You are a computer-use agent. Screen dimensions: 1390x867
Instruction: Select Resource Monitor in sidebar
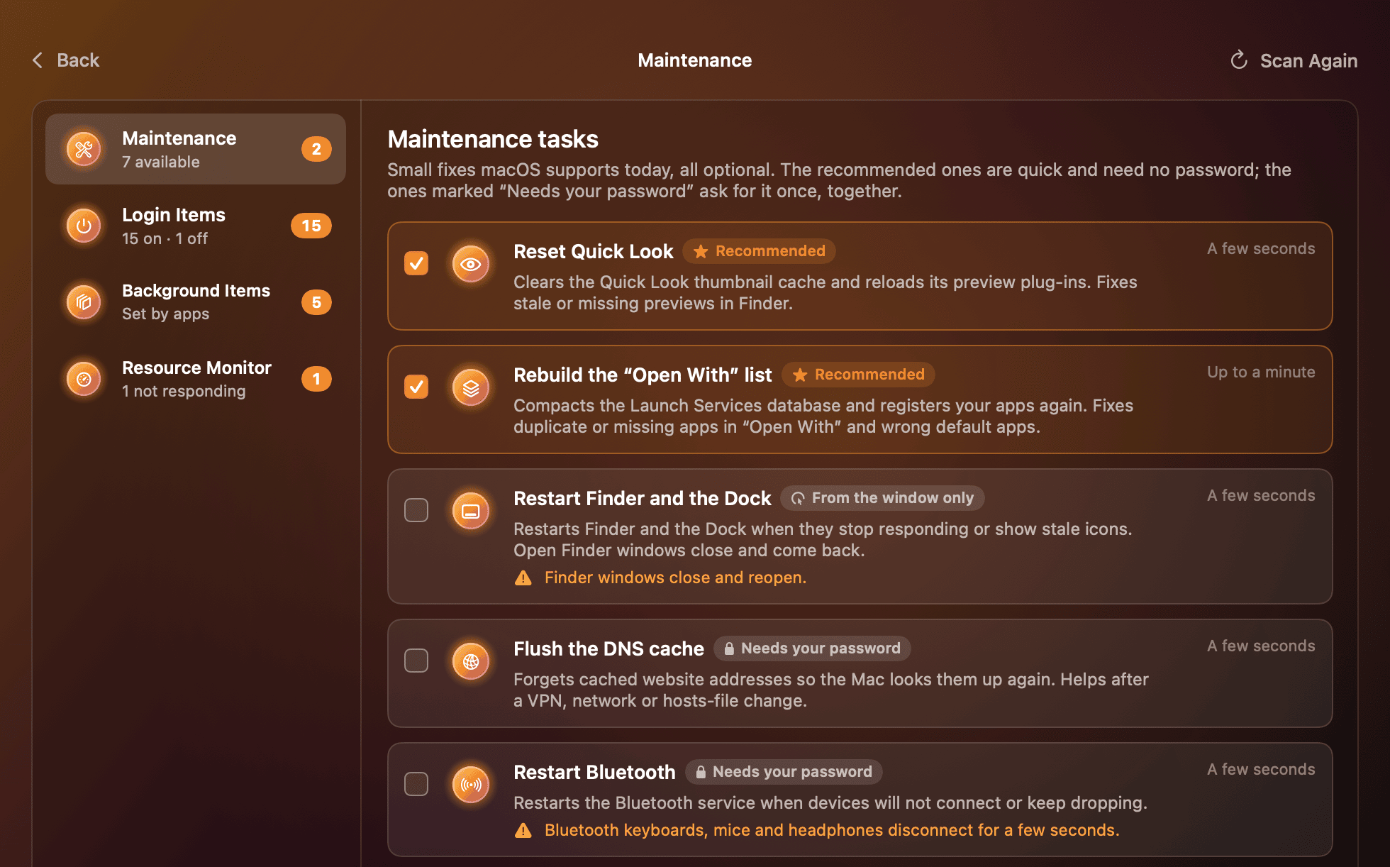(x=196, y=379)
